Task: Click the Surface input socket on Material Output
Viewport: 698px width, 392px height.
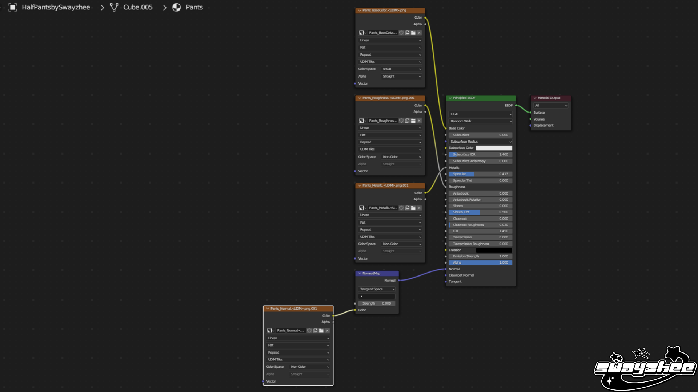Action: tap(530, 113)
